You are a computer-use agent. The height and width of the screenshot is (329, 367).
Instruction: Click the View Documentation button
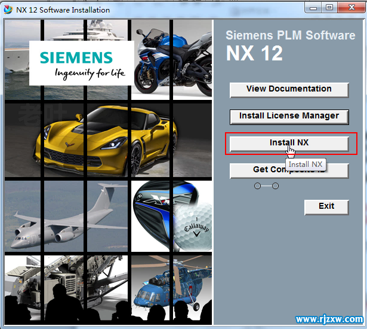tap(289, 89)
